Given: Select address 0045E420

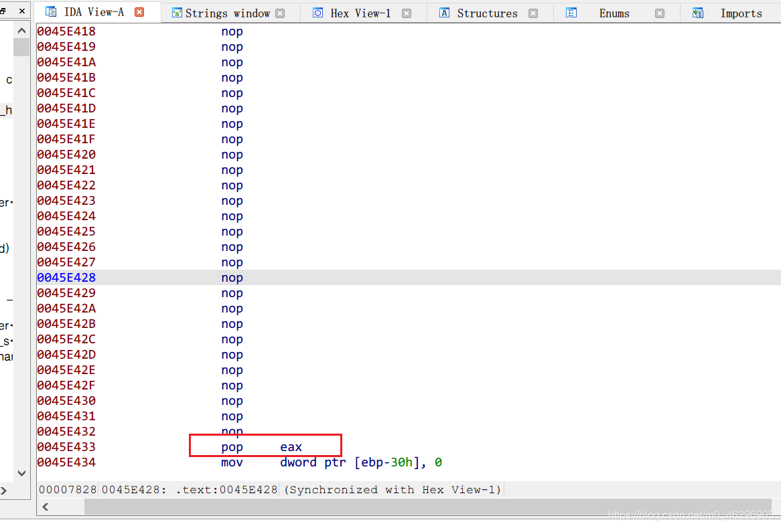Looking at the screenshot, I should pyautogui.click(x=66, y=155).
